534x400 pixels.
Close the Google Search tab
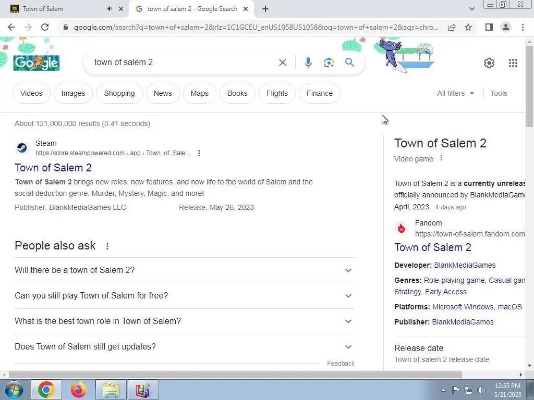(246, 9)
